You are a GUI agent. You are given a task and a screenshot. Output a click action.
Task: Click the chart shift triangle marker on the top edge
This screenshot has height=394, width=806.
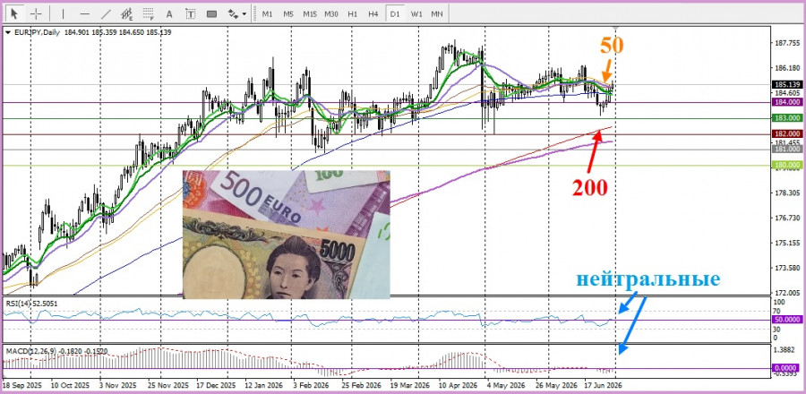point(616,28)
